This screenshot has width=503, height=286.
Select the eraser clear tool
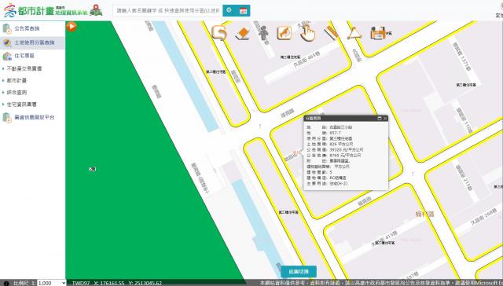(x=242, y=33)
